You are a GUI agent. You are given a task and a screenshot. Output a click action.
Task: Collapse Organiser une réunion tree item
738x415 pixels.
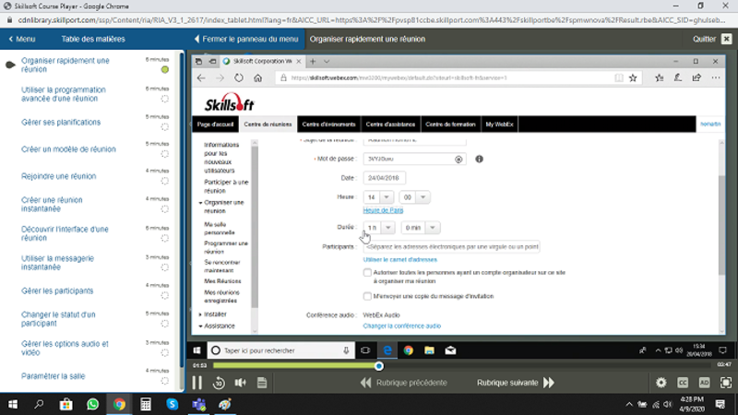point(200,203)
